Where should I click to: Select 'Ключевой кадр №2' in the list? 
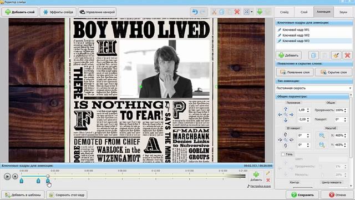coord(315,36)
